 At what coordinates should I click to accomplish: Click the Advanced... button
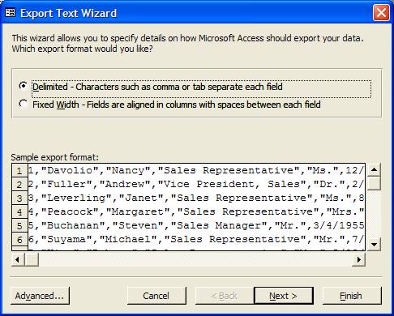[40, 296]
